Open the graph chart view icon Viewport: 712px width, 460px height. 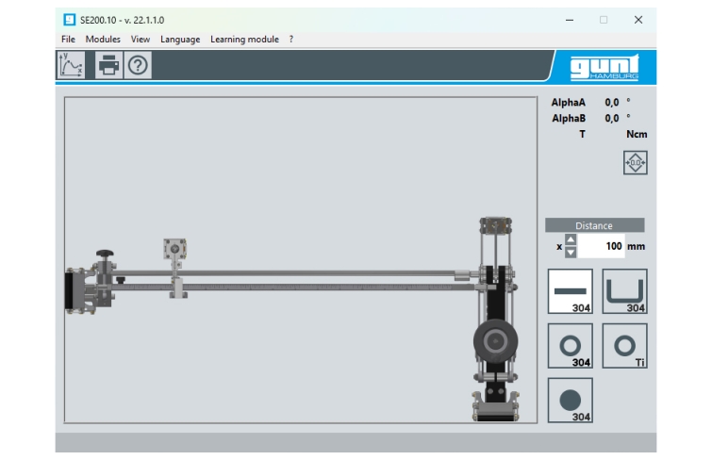coord(72,65)
